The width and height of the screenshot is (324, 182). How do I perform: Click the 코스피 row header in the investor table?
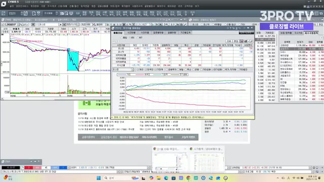(121, 49)
